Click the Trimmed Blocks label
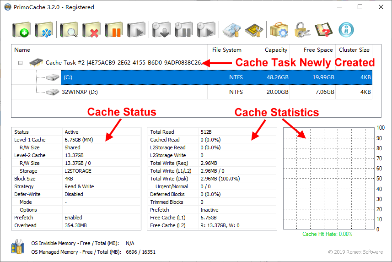 (166, 202)
